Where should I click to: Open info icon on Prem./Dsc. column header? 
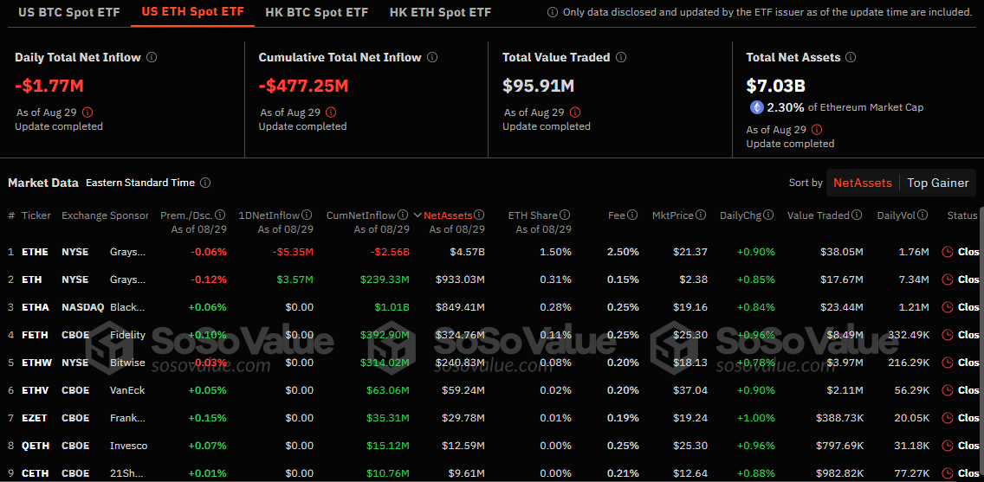220,215
